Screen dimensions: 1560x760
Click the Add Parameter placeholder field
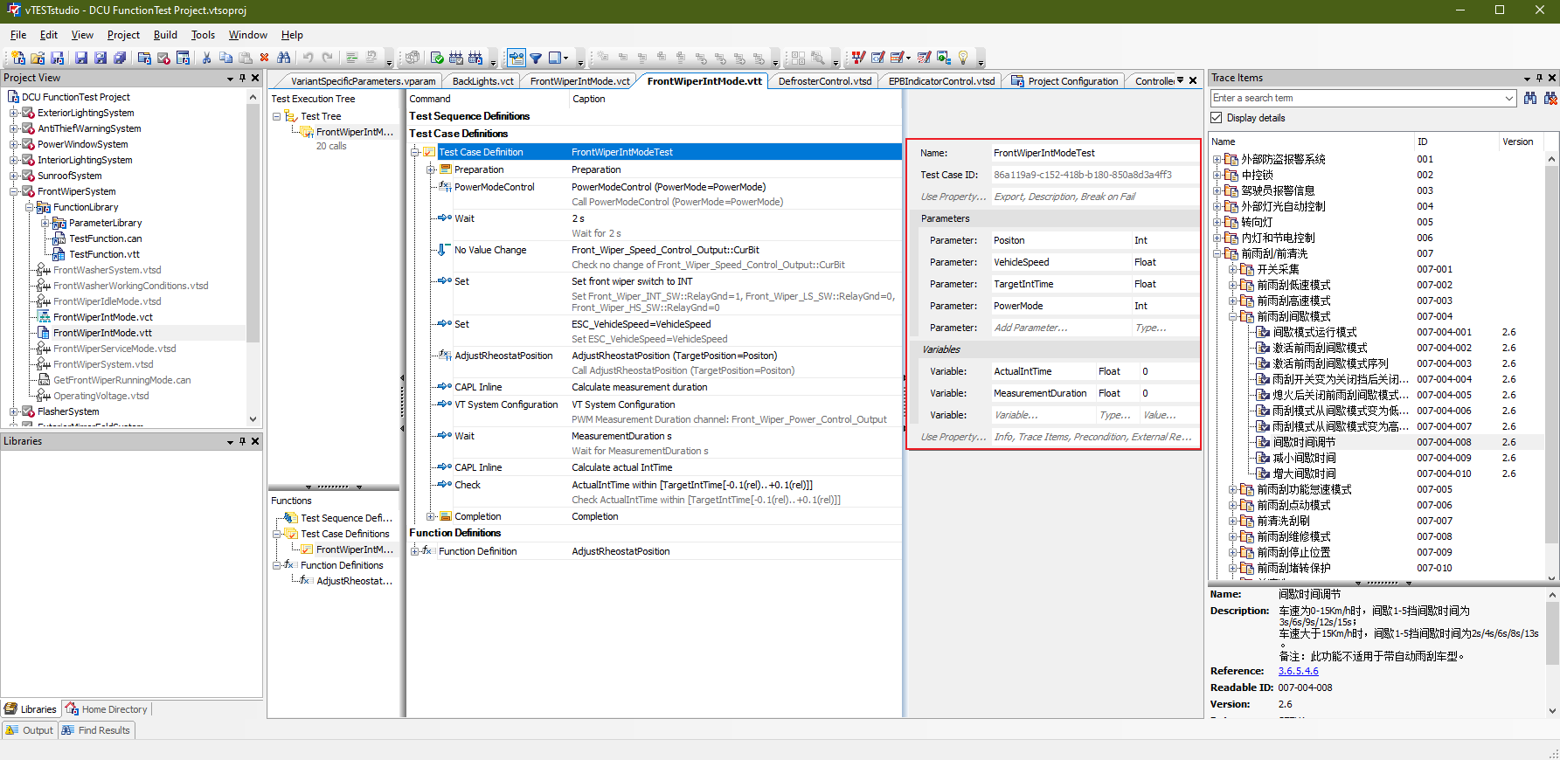click(1060, 328)
